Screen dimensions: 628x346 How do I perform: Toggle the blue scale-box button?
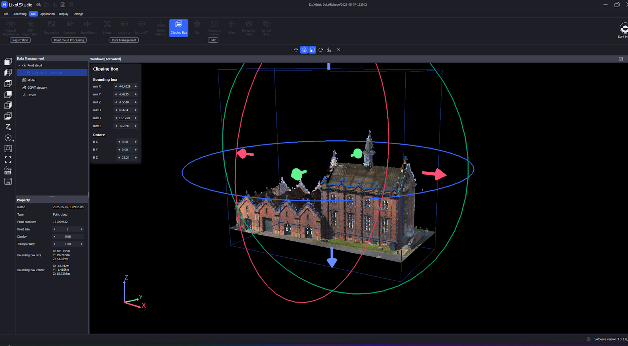pyautogui.click(x=312, y=50)
